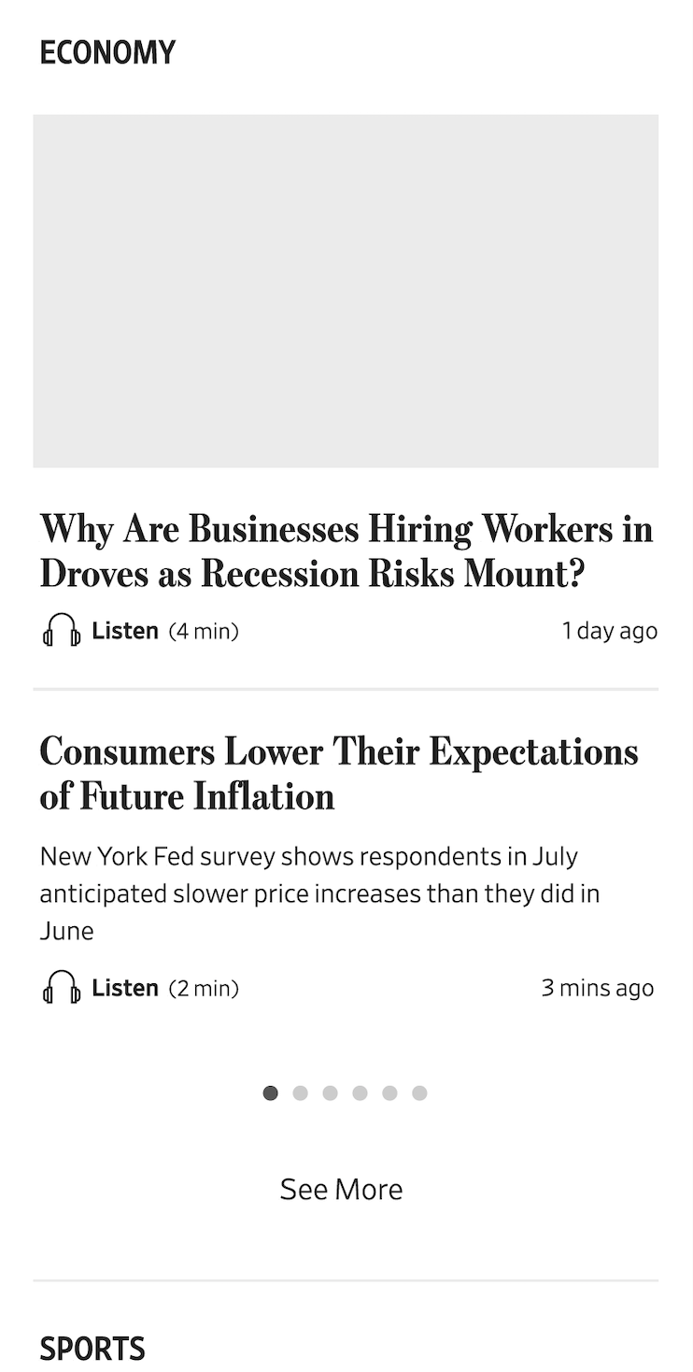Open 'Why Are Businesses Hiring Workers' headline
Screen dimensions: 693x1372
coord(346,551)
